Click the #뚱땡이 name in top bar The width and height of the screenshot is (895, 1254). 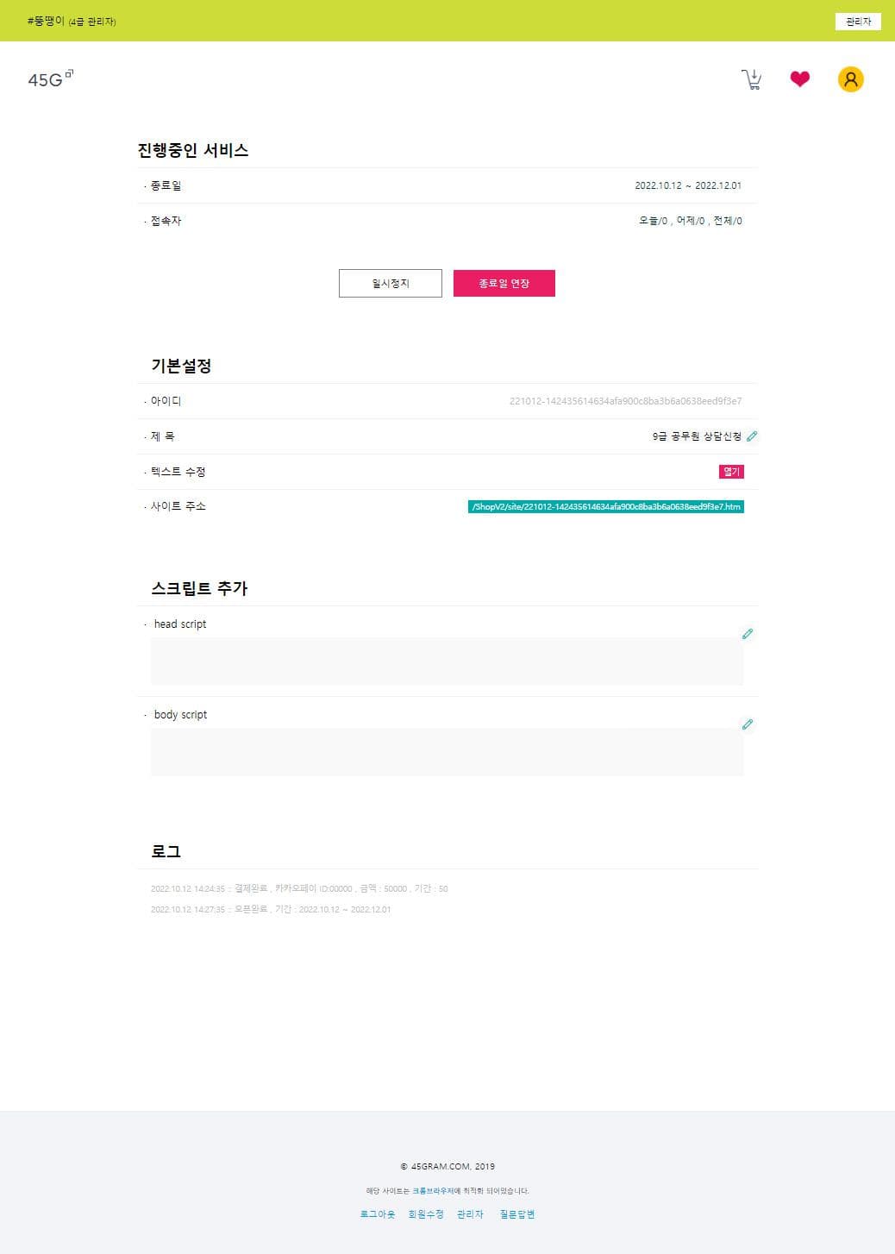(46, 21)
